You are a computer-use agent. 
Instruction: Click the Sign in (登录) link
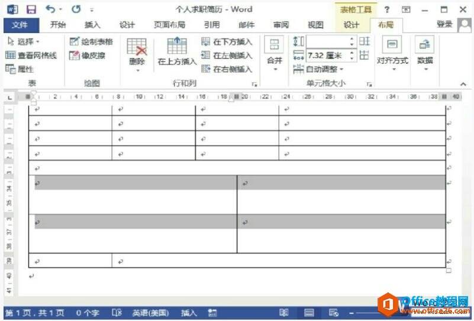[x=444, y=24]
